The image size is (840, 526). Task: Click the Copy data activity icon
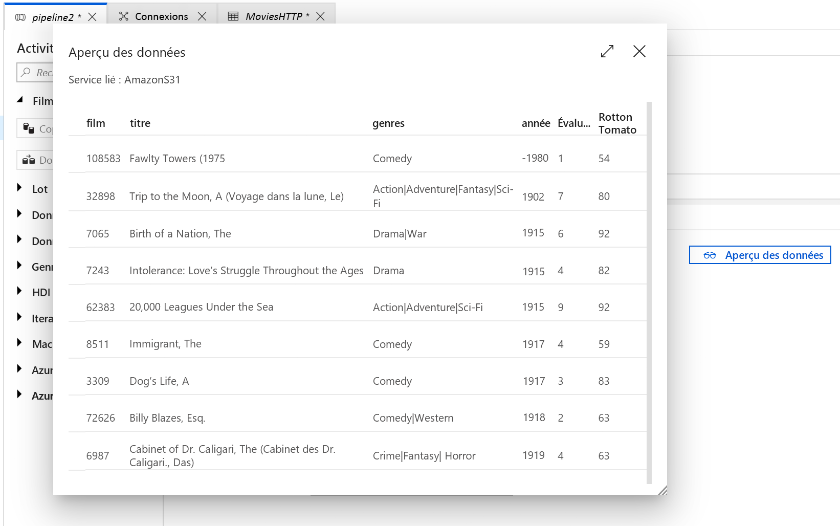[x=29, y=128]
